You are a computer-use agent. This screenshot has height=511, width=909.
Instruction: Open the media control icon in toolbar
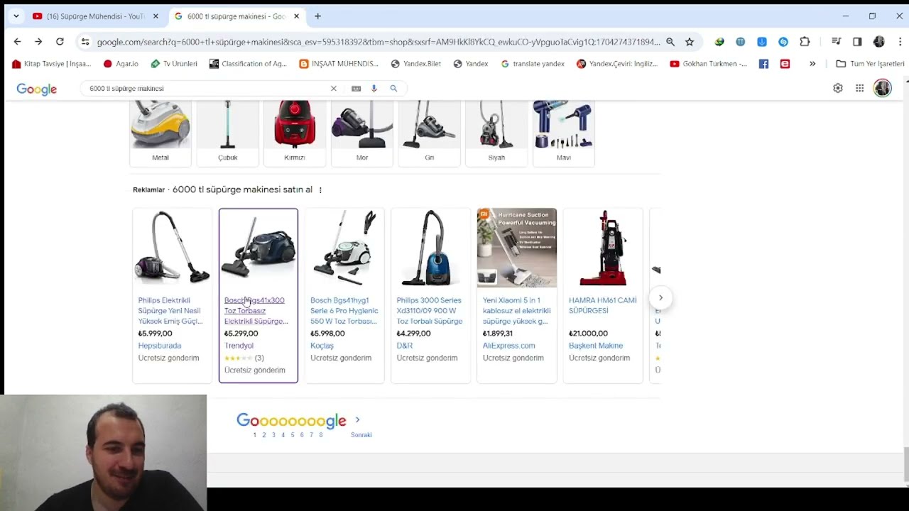[837, 42]
